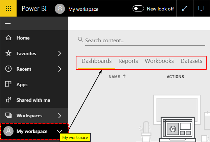Click the My workspace header label
The image size is (210, 142).
coord(83,9)
